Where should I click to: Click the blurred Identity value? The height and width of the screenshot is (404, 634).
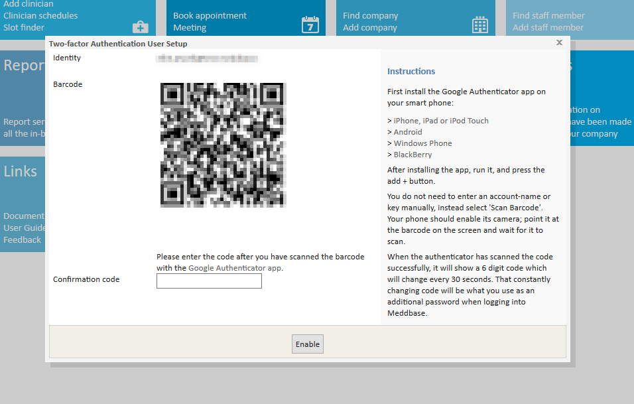pos(207,58)
